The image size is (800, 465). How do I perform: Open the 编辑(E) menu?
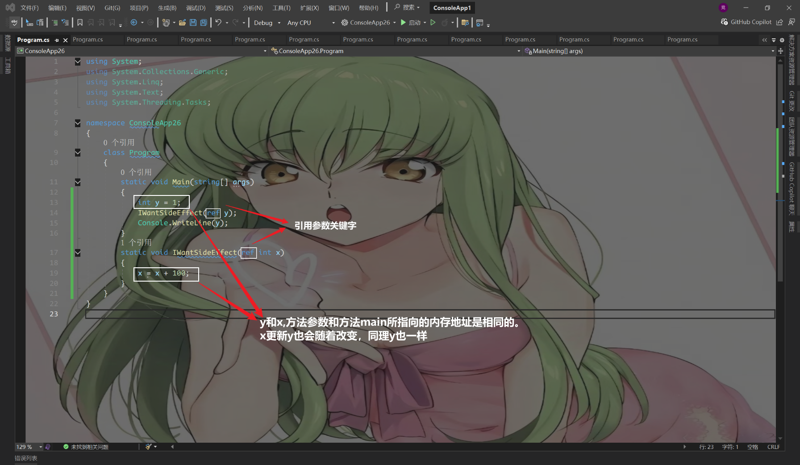[57, 8]
